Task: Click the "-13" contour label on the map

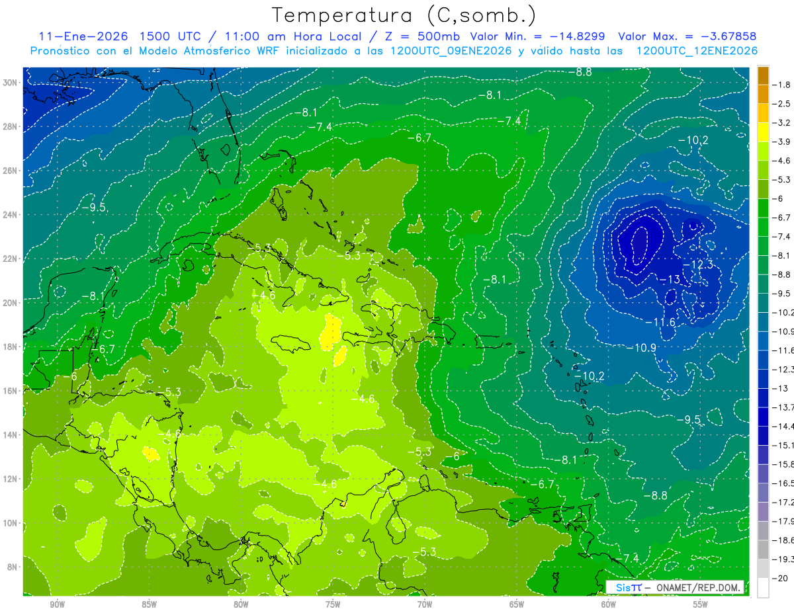Action: pyautogui.click(x=670, y=280)
